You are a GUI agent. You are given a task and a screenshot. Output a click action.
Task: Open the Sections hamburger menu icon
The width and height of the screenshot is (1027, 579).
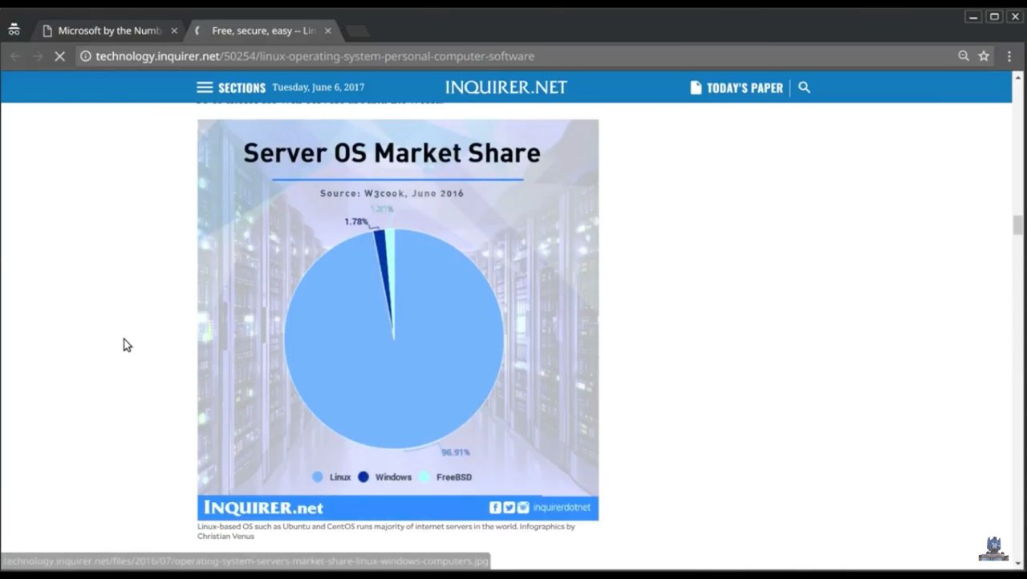point(205,87)
